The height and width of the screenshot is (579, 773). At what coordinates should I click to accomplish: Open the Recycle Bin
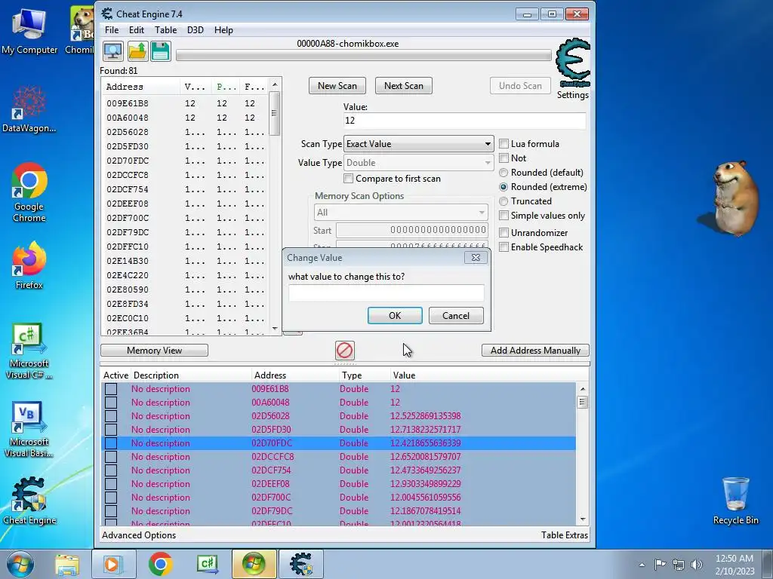[x=735, y=501]
